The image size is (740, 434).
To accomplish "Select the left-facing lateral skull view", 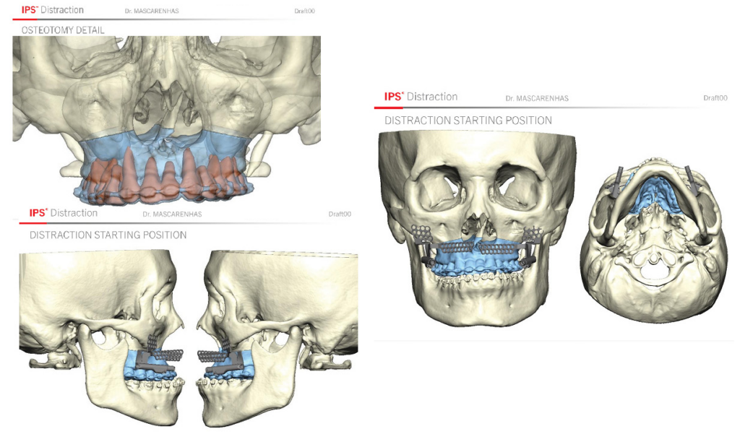I will 277,337.
